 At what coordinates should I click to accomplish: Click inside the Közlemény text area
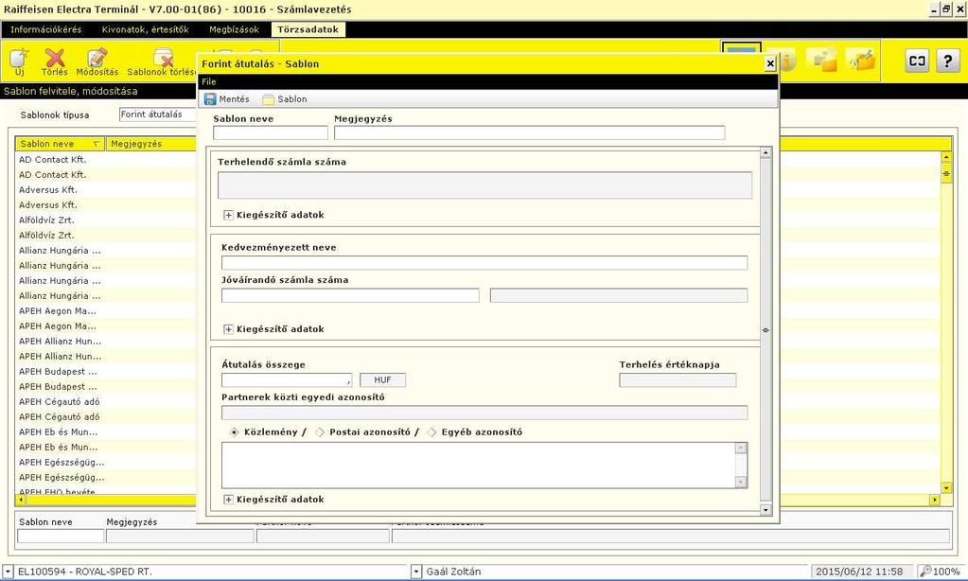point(479,465)
